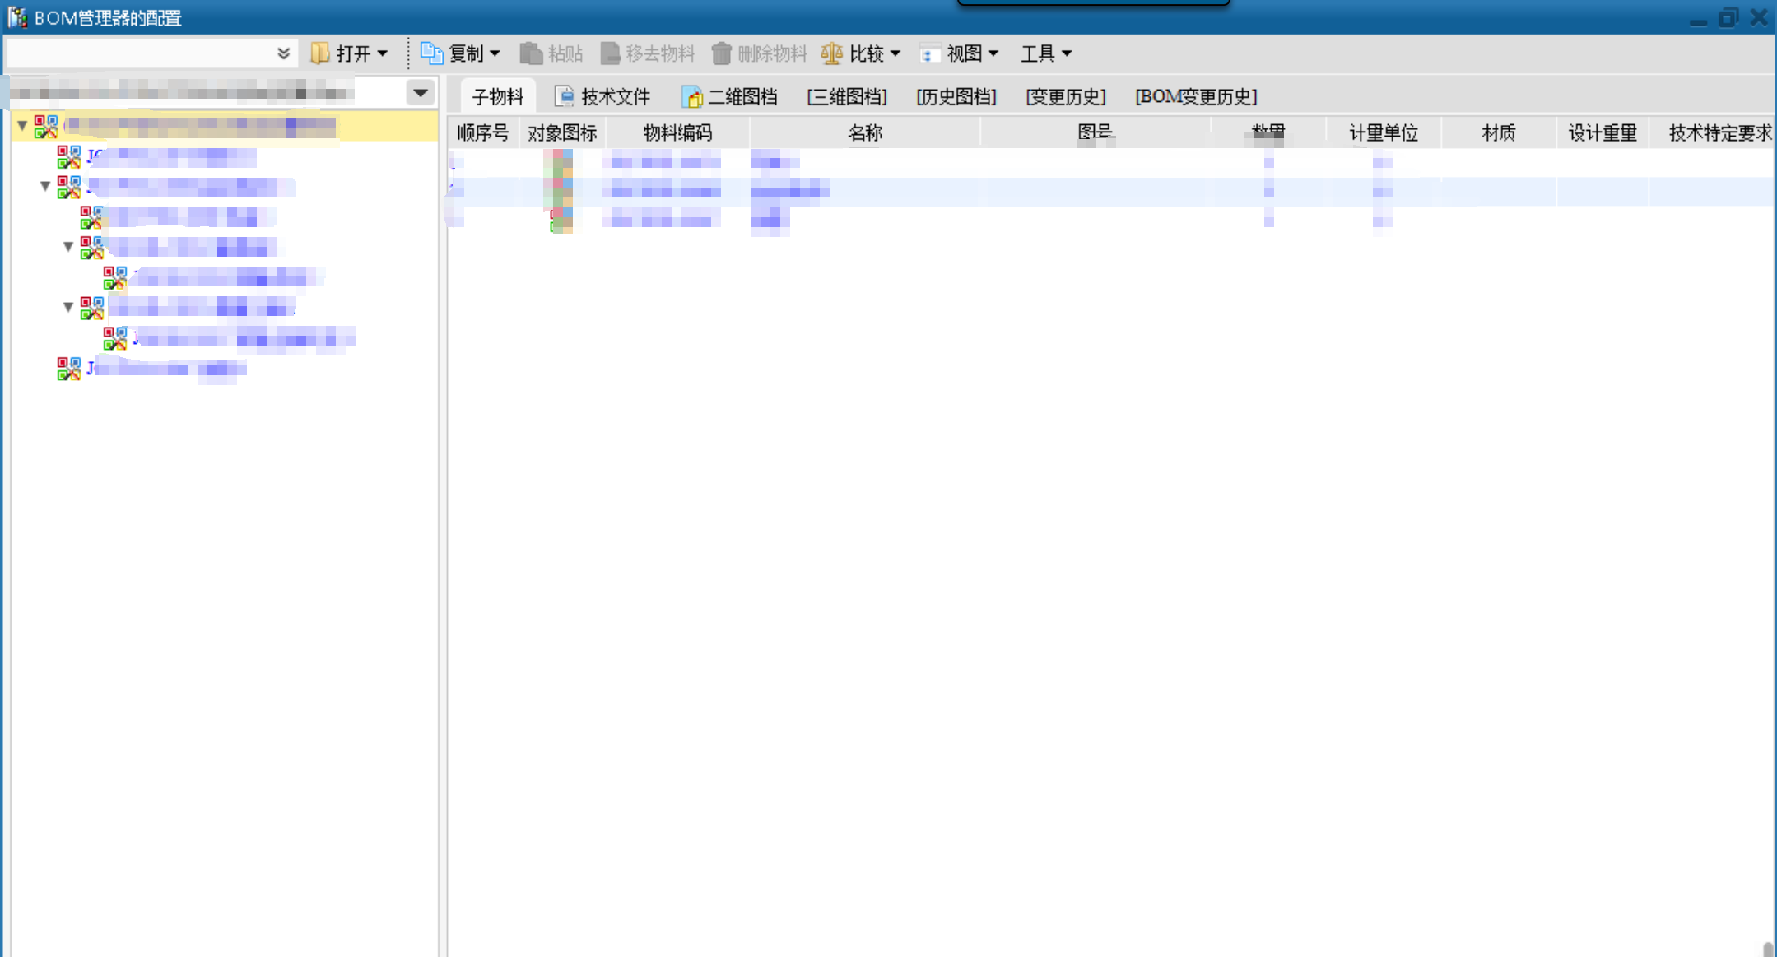Viewport: 1777px width, 957px height.
Task: Click the View (视图) toolbar icon
Action: 929,54
